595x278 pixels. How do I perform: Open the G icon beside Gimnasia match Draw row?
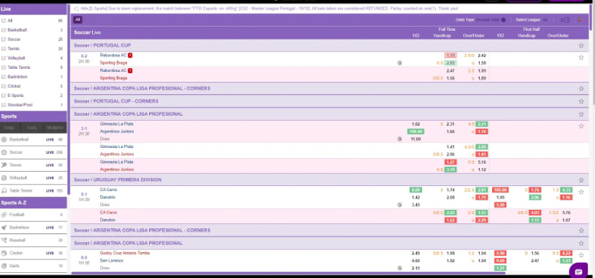[x=399, y=139]
